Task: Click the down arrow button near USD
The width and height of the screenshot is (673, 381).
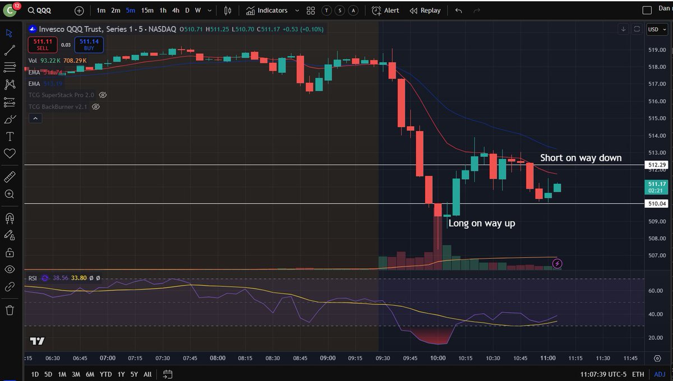Action: (x=624, y=29)
